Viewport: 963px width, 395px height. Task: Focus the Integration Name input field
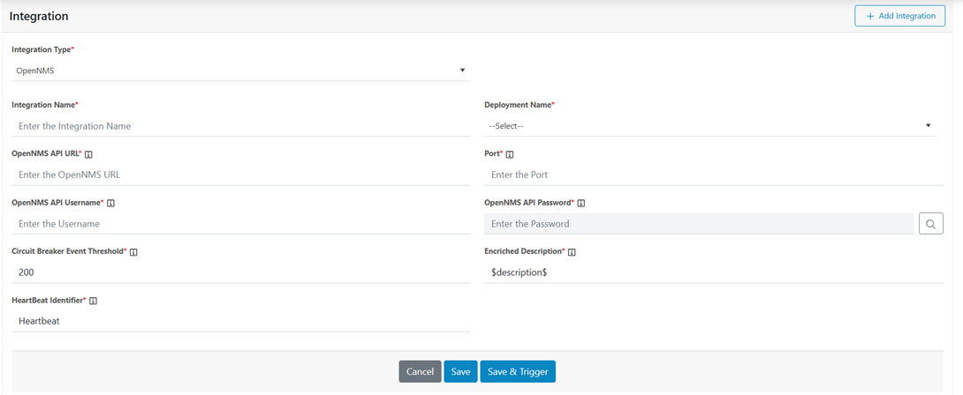[x=240, y=126]
